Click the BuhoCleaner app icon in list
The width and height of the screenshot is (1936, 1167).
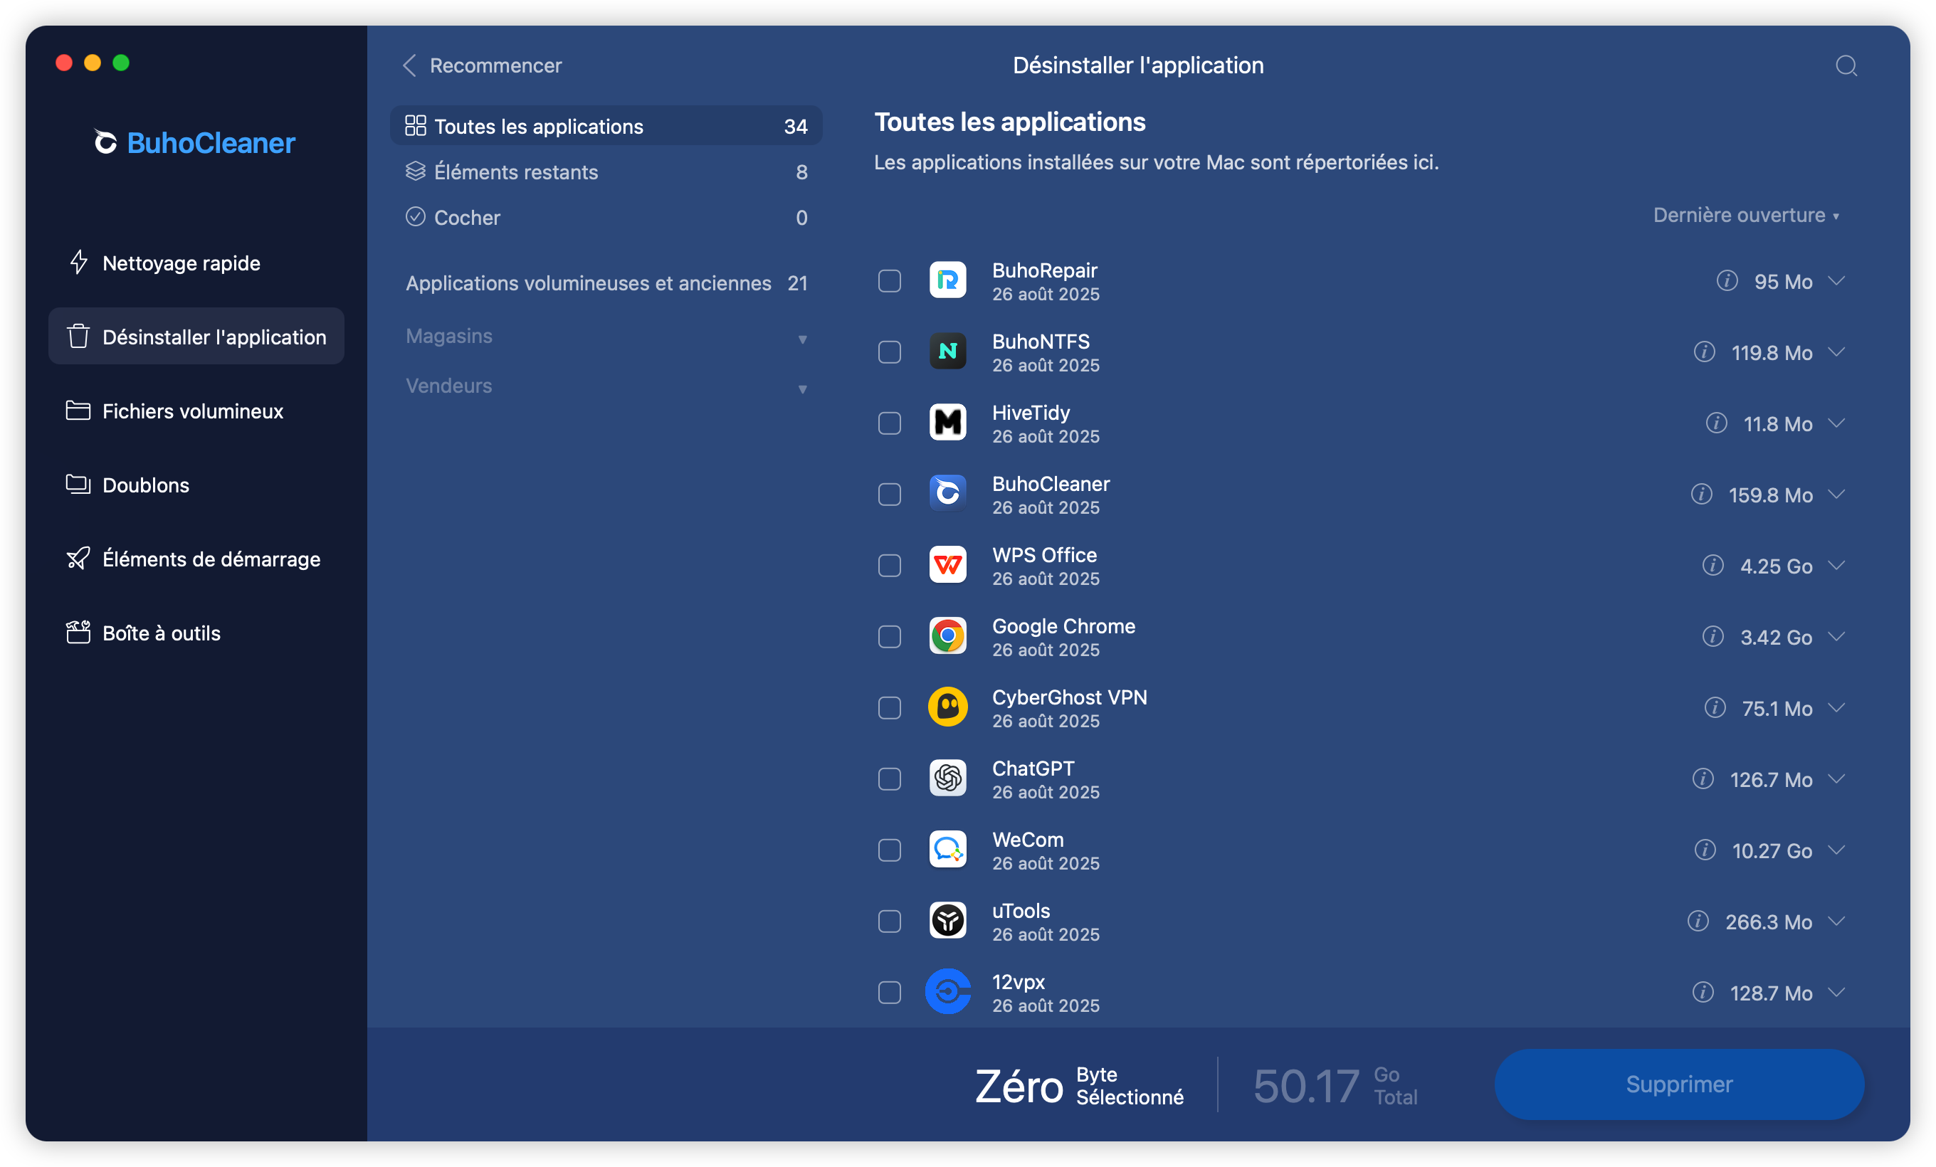pos(947,494)
